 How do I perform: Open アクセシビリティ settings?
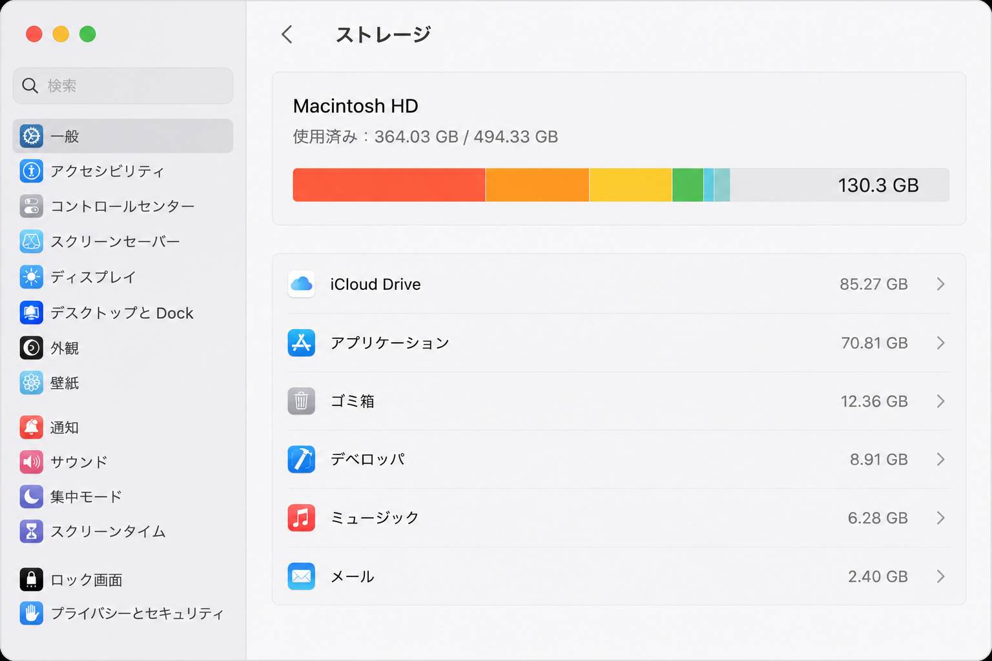click(123, 171)
